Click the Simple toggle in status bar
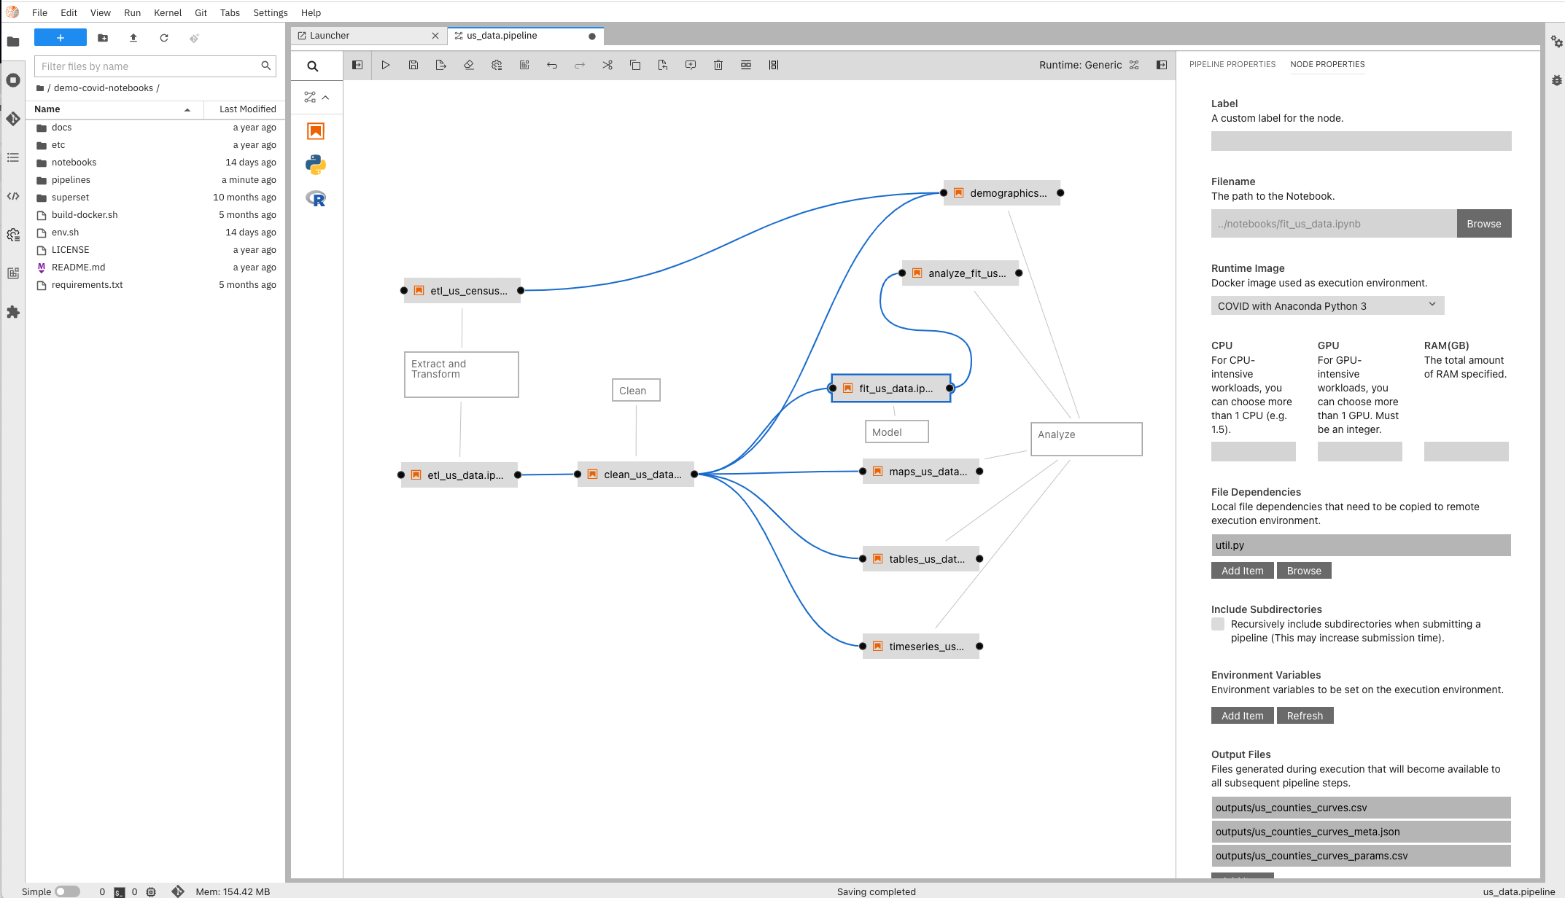The height and width of the screenshot is (898, 1565). pos(66,891)
